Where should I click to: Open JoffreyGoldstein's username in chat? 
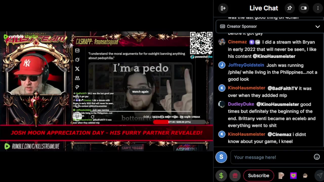click(x=246, y=65)
